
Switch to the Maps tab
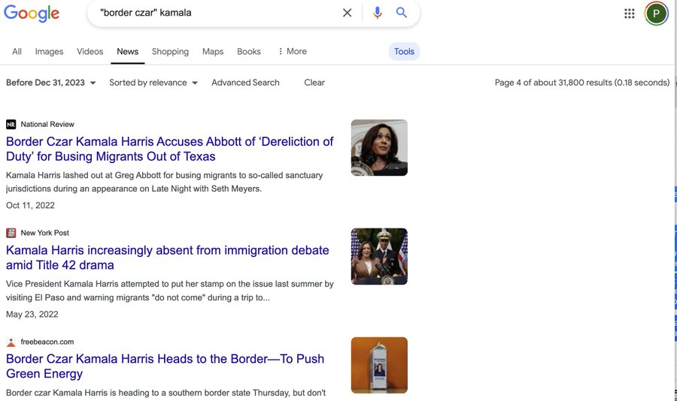click(213, 51)
